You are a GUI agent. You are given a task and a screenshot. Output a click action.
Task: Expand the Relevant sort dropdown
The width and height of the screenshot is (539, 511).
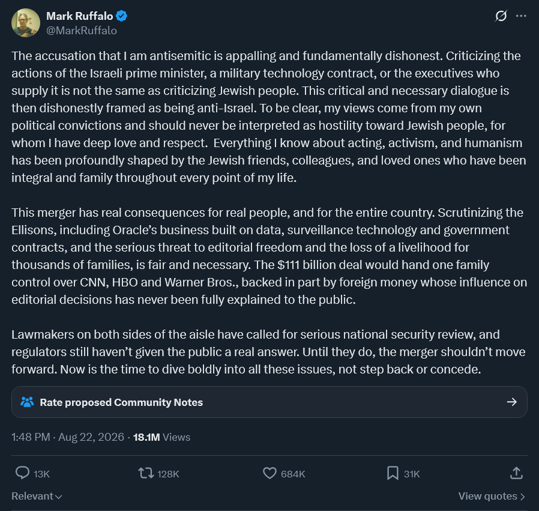[x=37, y=496]
